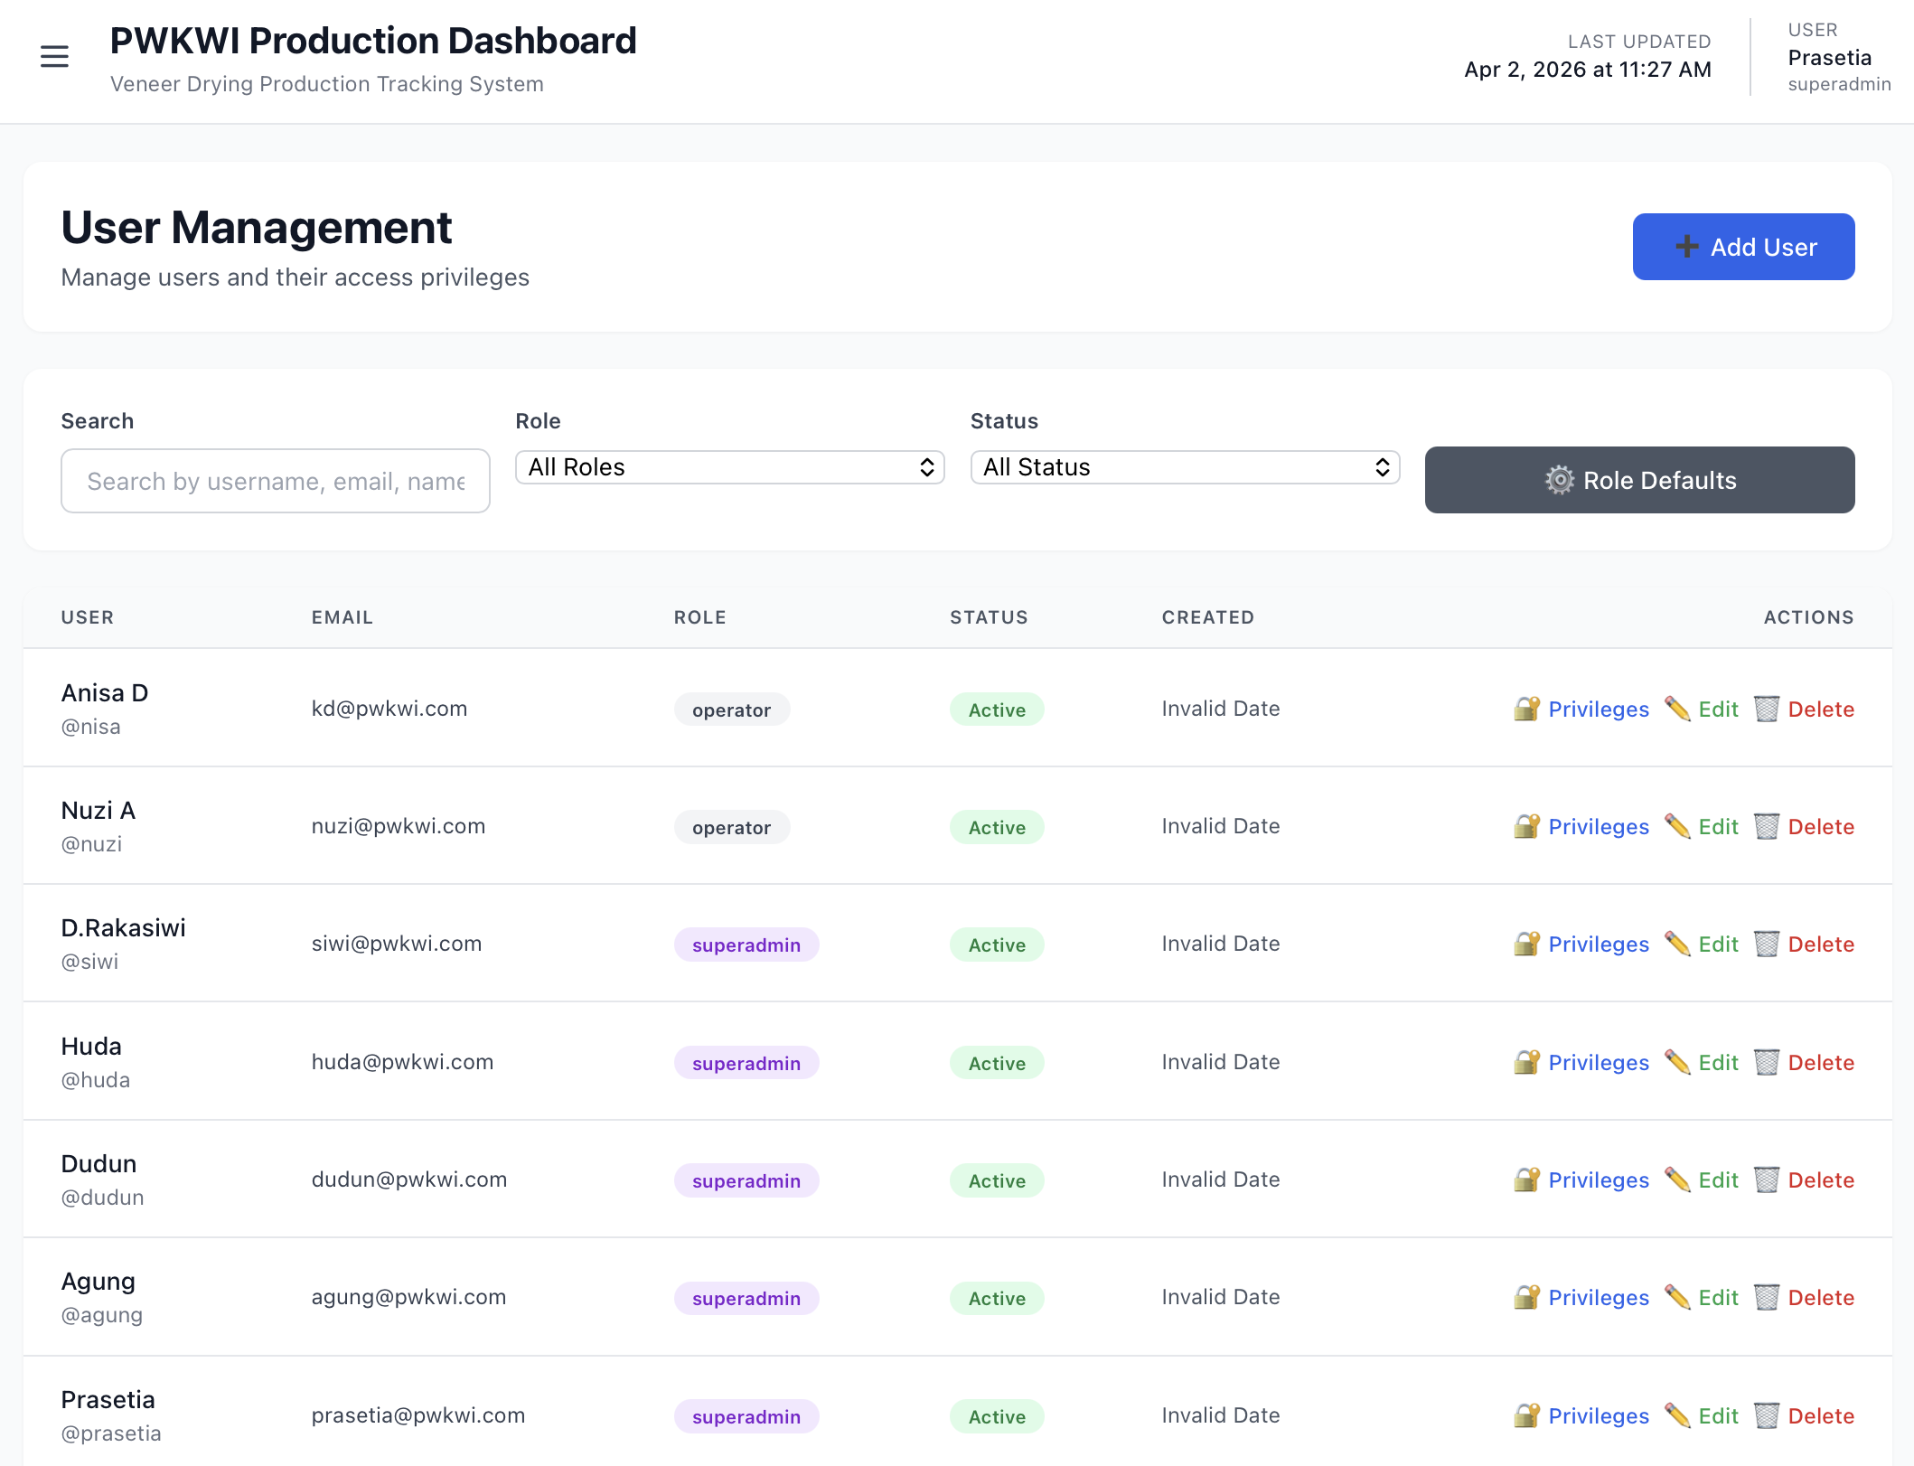
Task: Click pencil icon in Nuzi A row
Action: 1677,827
